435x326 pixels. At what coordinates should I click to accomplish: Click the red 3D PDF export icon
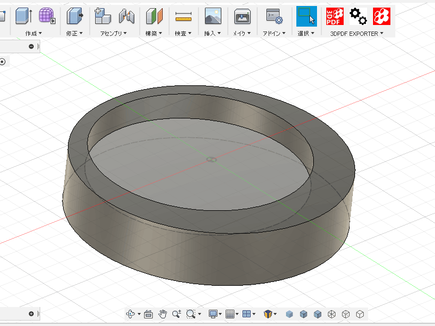[x=335, y=16]
